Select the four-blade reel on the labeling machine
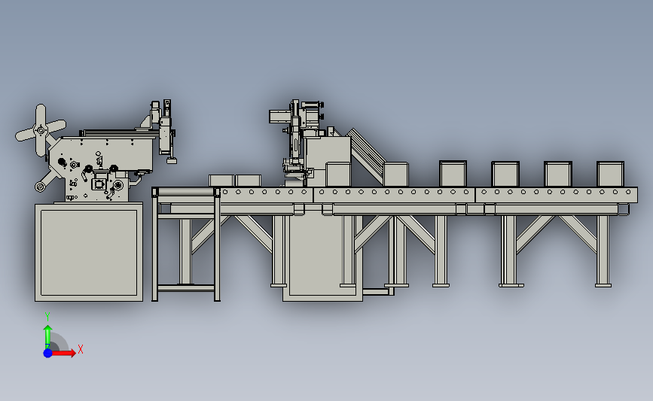This screenshot has width=653, height=401. 41,130
